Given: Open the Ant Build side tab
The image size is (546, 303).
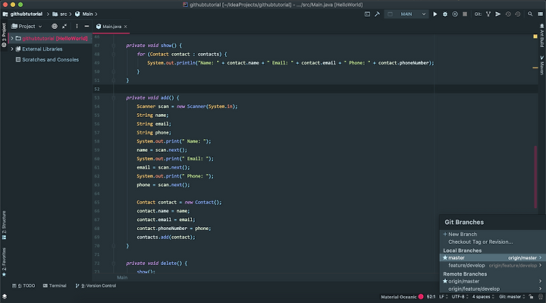Looking at the screenshot, I should 541,36.
